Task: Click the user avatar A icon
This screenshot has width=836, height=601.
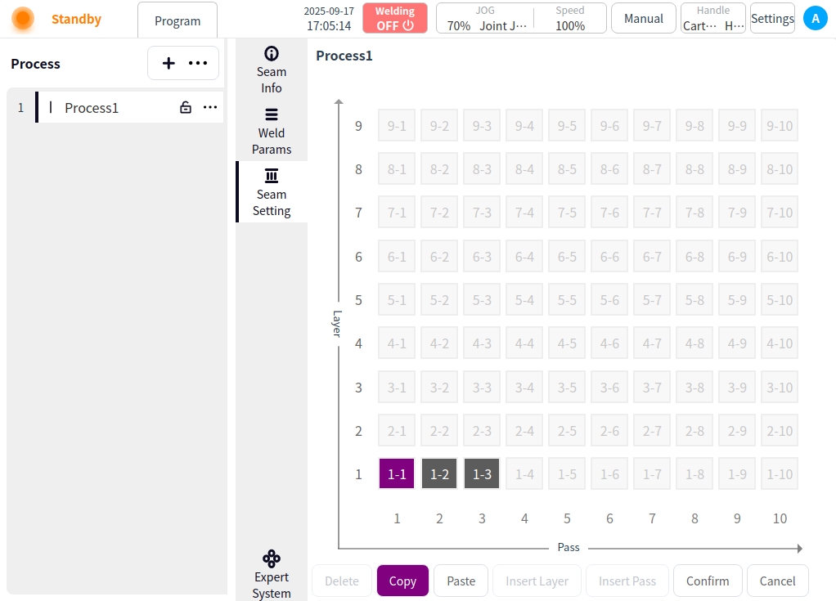Action: point(815,18)
